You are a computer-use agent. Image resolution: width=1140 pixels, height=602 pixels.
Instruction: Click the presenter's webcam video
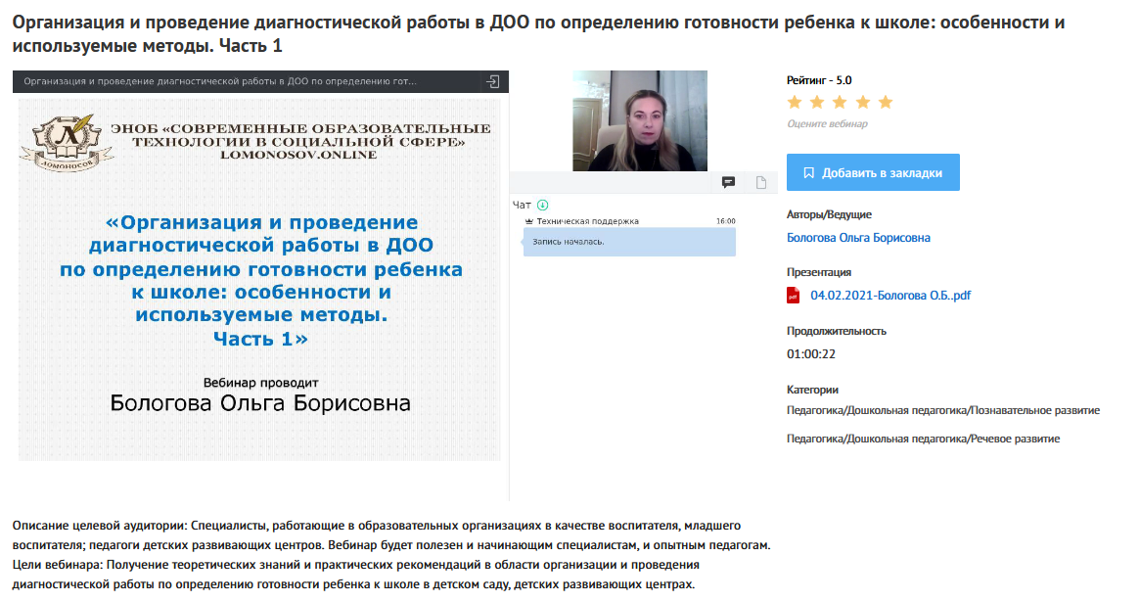click(639, 120)
